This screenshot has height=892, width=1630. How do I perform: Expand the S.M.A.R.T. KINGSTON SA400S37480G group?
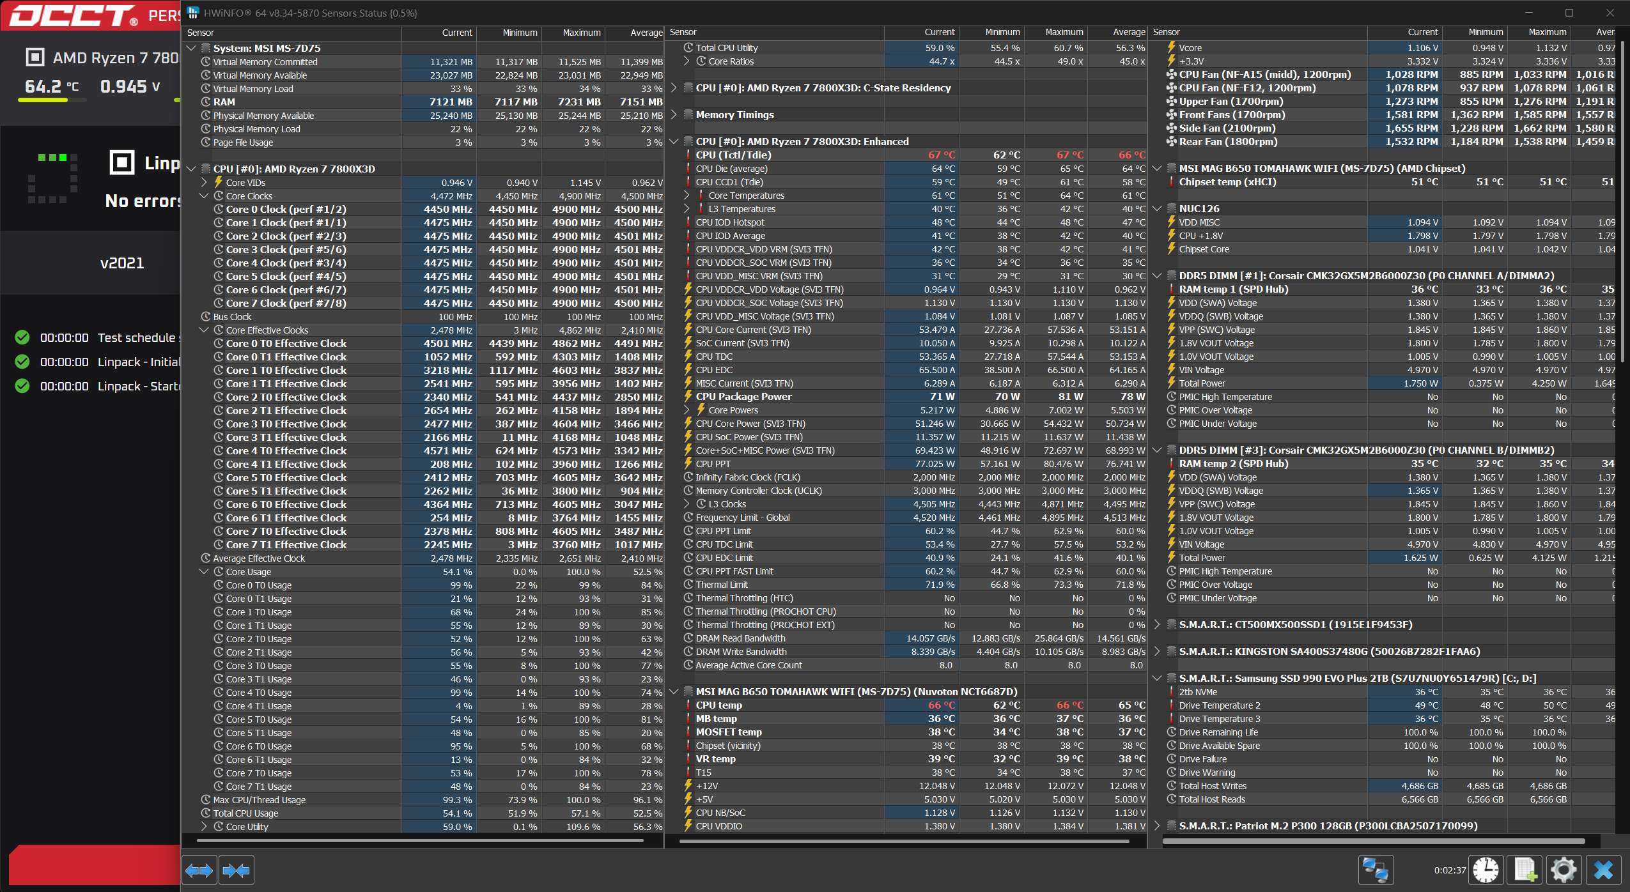[1157, 652]
